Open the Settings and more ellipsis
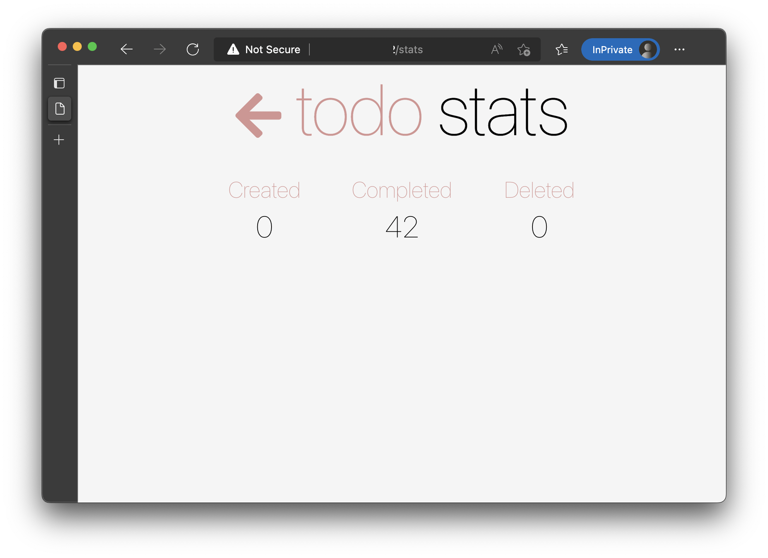Viewport: 768px width, 558px height. pyautogui.click(x=679, y=49)
